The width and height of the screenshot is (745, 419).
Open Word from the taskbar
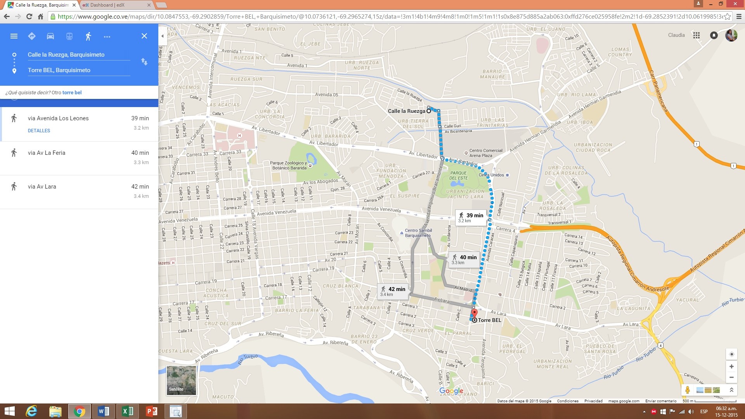pos(104,411)
